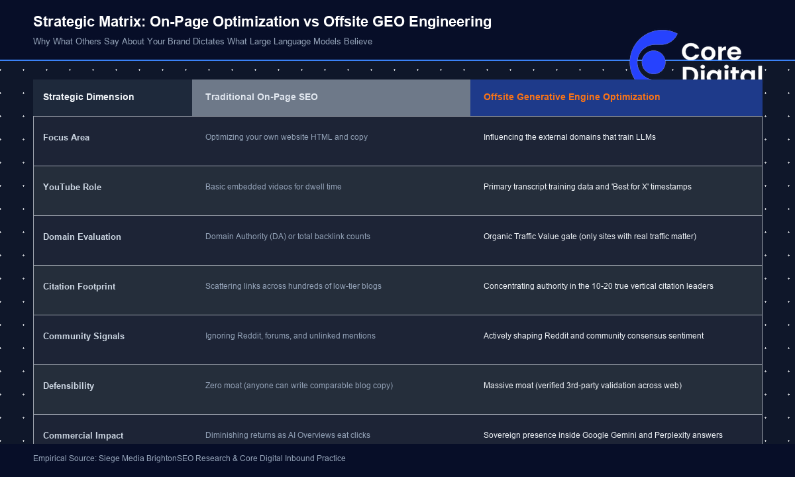Click 'Domain Authority (DA) or total backlink counts'
Image resolution: width=795 pixels, height=477 pixels.
pos(288,237)
